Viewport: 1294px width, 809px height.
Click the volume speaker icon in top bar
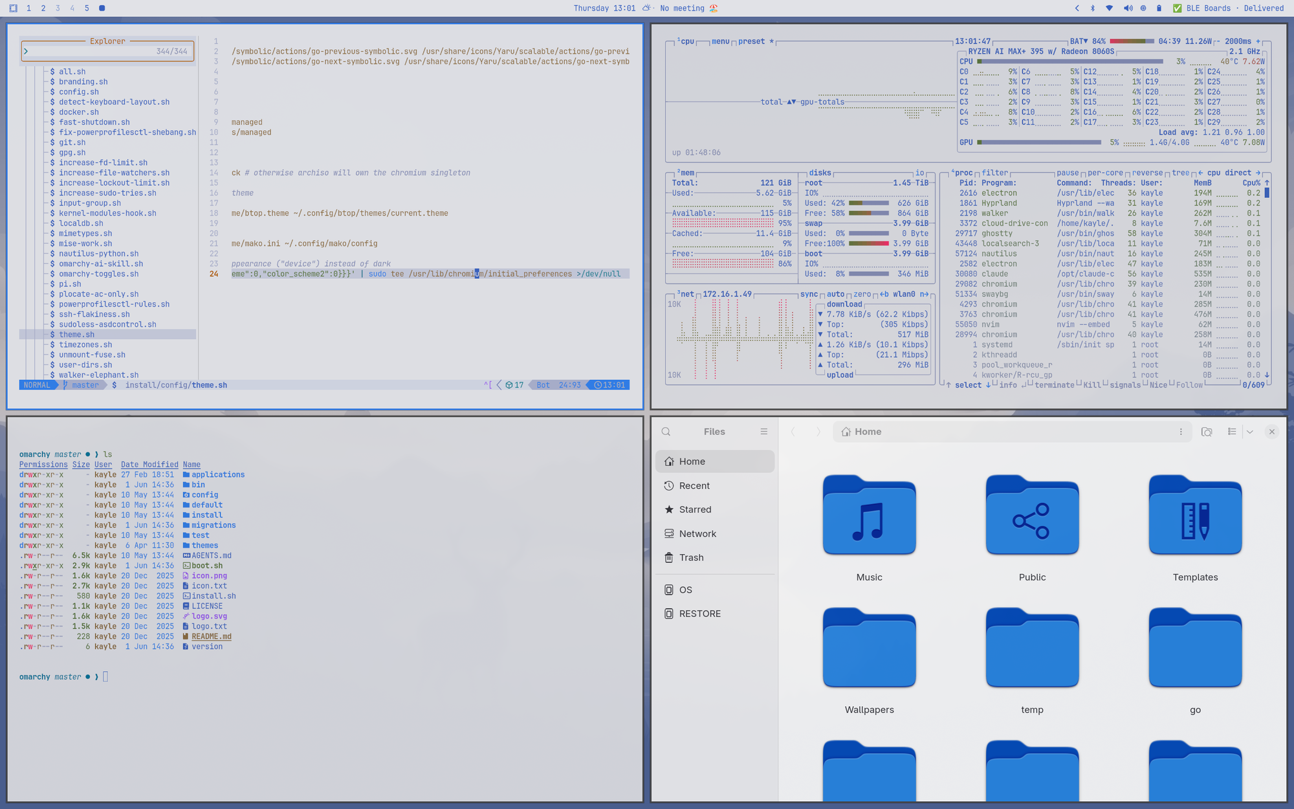[1128, 8]
